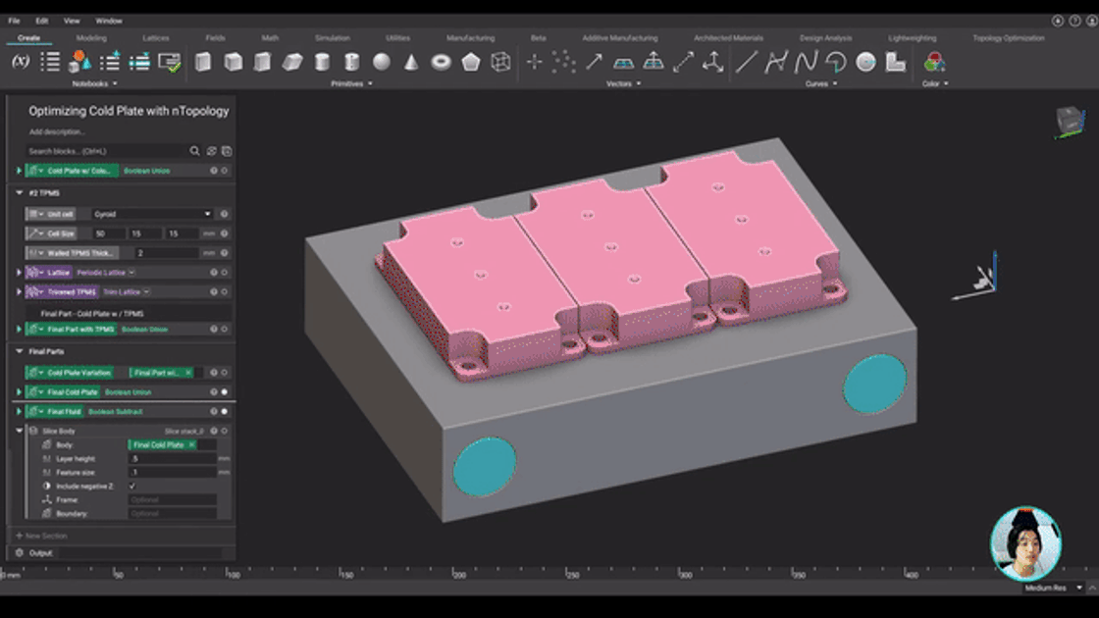Toggle visibility of Lattice block
This screenshot has width=1099, height=618.
pos(225,272)
